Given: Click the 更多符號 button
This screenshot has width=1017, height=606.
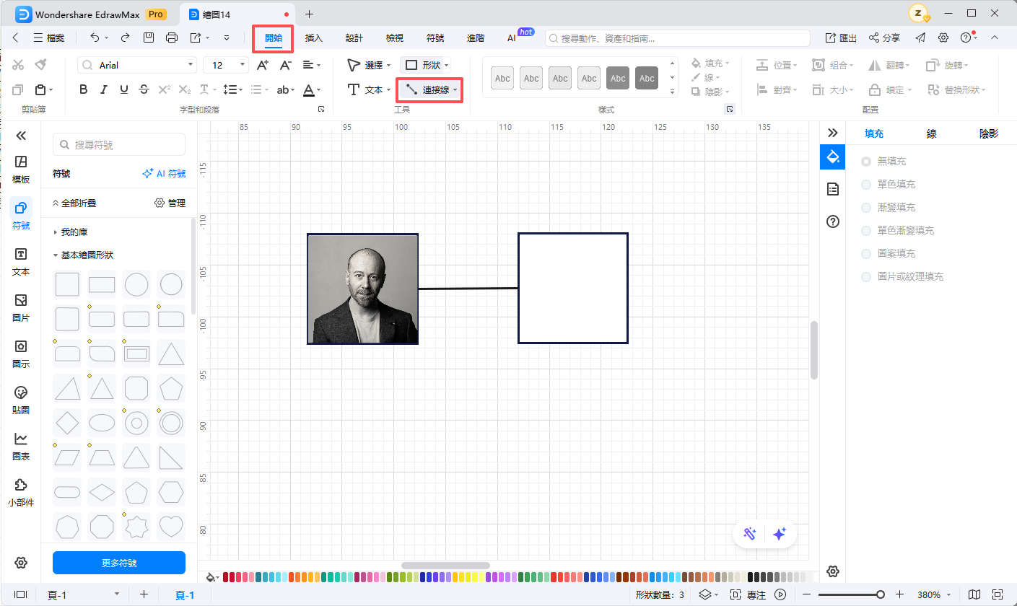Looking at the screenshot, I should (x=119, y=563).
